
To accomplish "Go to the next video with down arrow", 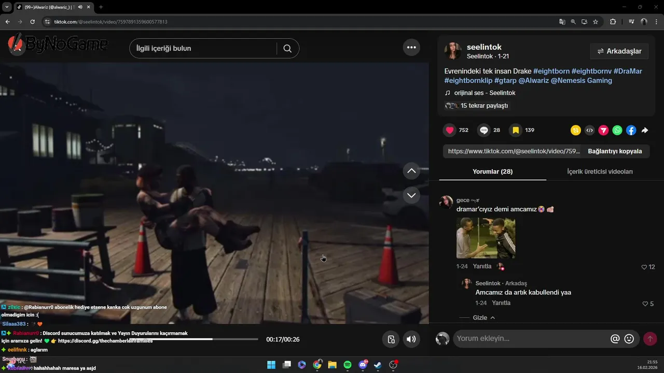I will [x=411, y=195].
